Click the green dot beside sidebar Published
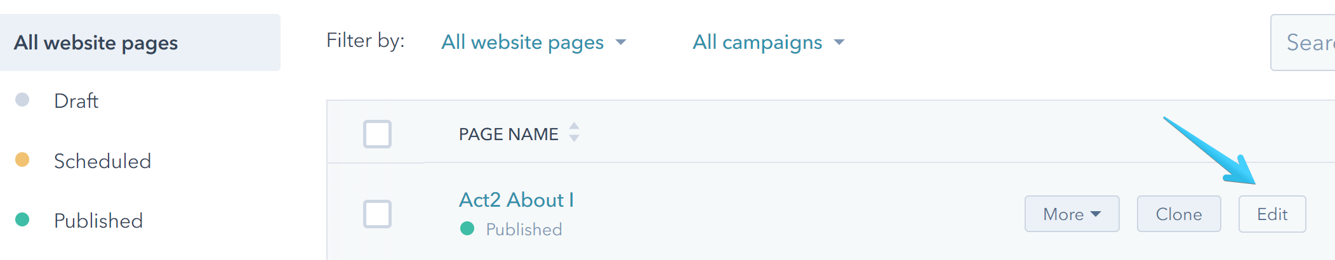Screen dimensions: 1335x260 click(x=22, y=219)
